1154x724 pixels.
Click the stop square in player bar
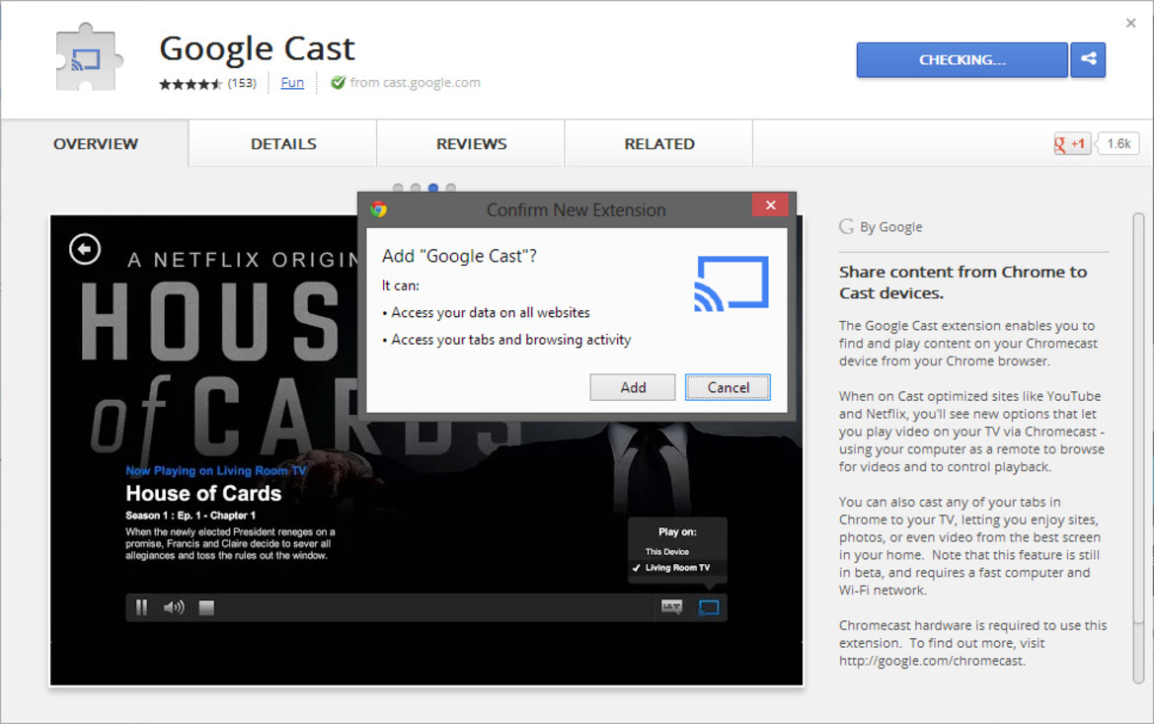click(206, 607)
